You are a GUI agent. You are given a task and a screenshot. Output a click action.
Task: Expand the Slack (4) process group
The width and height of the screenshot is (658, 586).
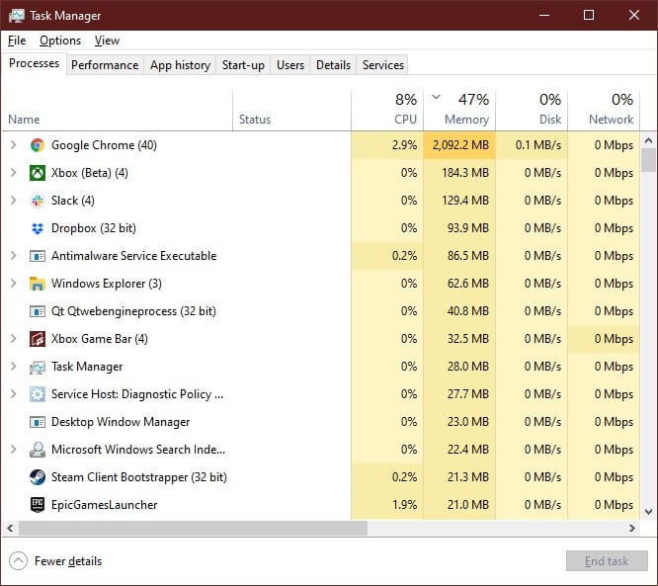pyautogui.click(x=14, y=201)
